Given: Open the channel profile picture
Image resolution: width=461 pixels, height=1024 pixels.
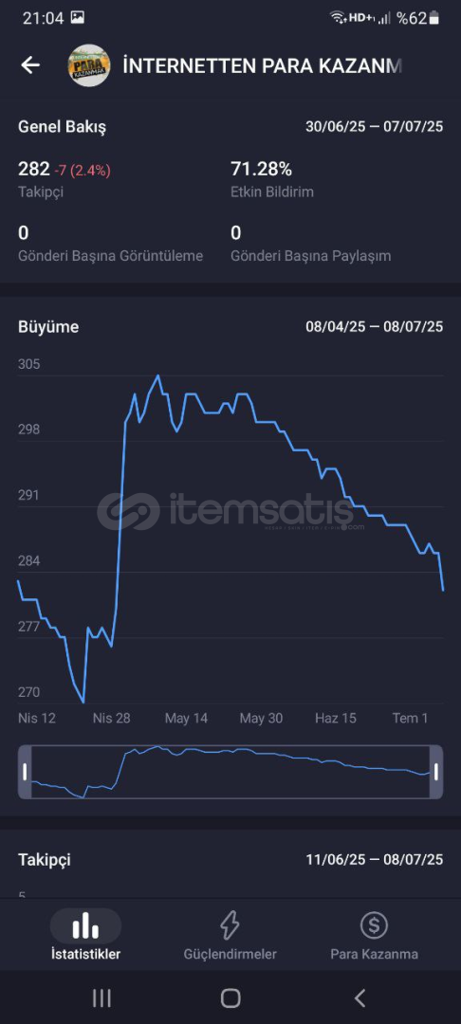Looking at the screenshot, I should tap(89, 65).
